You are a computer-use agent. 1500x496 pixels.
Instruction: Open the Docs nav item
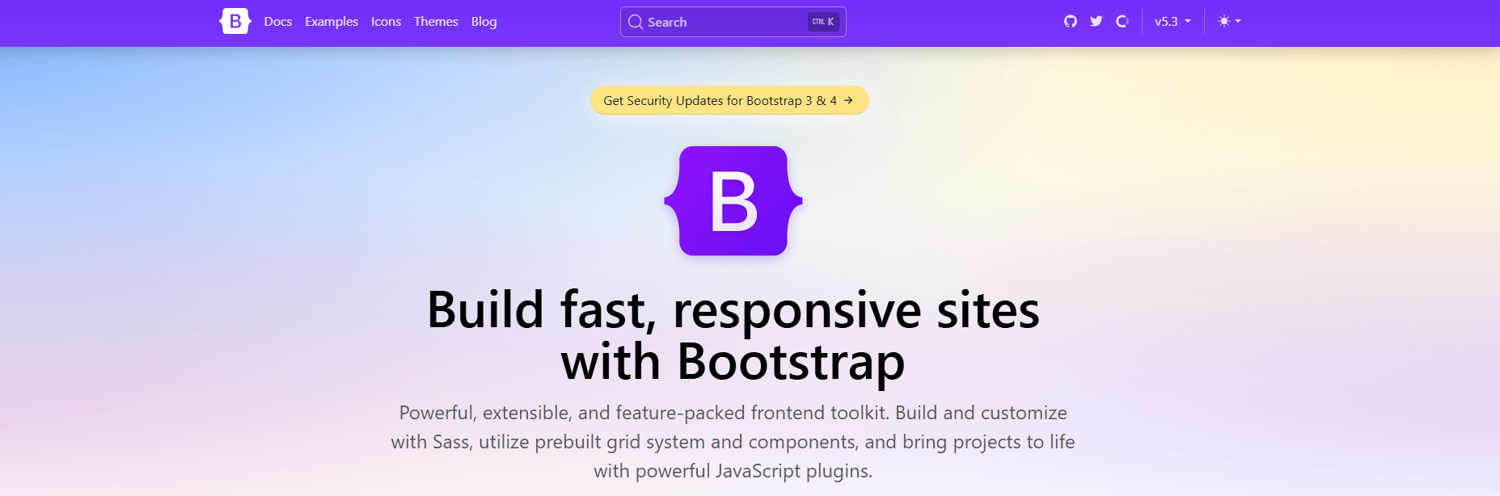coord(278,22)
